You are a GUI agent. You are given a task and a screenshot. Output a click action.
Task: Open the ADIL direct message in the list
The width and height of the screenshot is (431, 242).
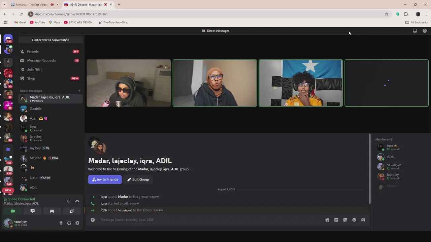click(x=51, y=188)
